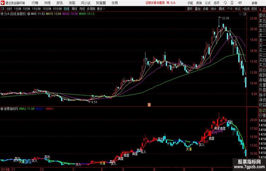Open the 问小达 menu
This screenshot has height=171, width=266.
pyautogui.click(x=85, y=3)
